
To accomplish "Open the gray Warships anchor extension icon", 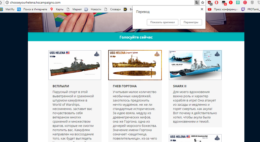I will coord(252,3).
